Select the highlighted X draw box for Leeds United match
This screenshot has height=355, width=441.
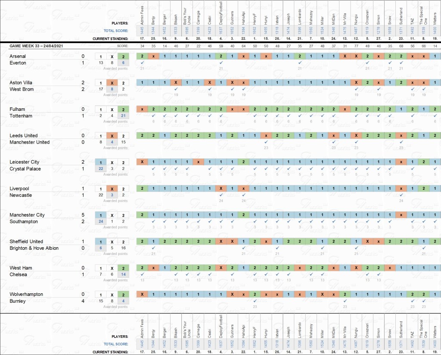click(112, 136)
